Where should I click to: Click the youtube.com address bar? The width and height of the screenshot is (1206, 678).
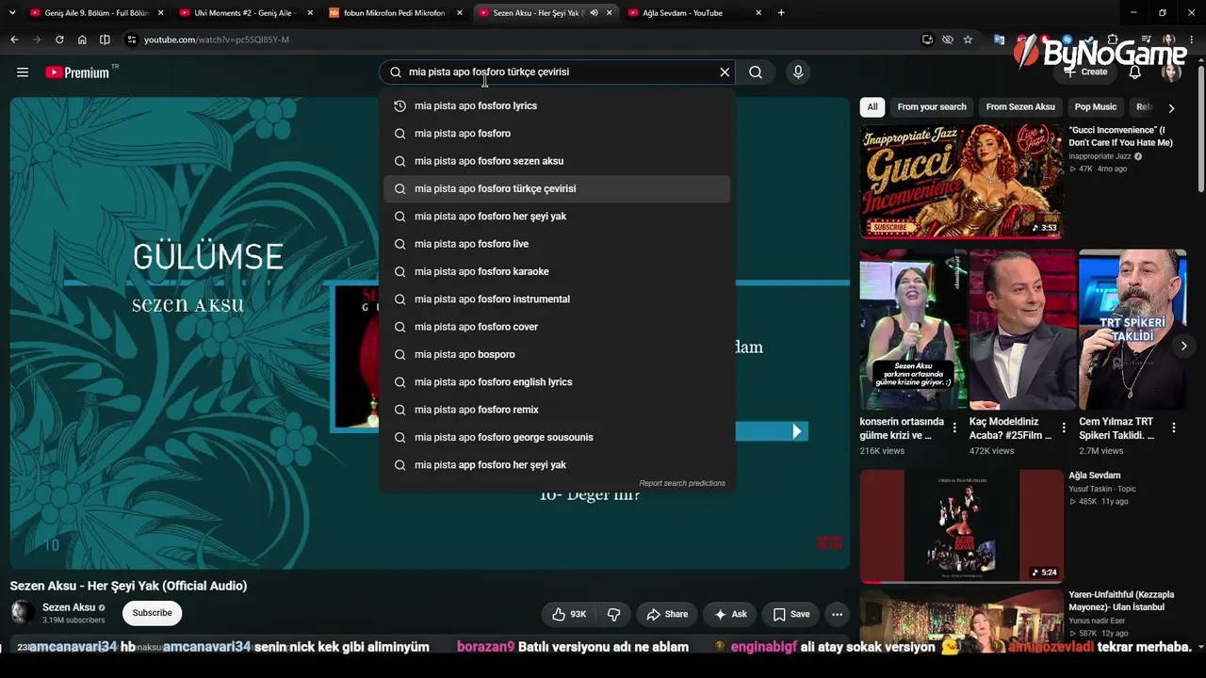click(x=528, y=40)
